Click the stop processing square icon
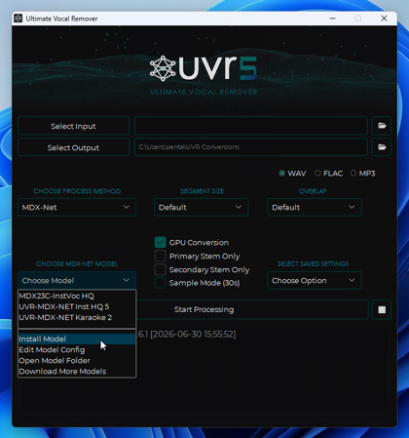This screenshot has height=438, width=409. [x=382, y=309]
